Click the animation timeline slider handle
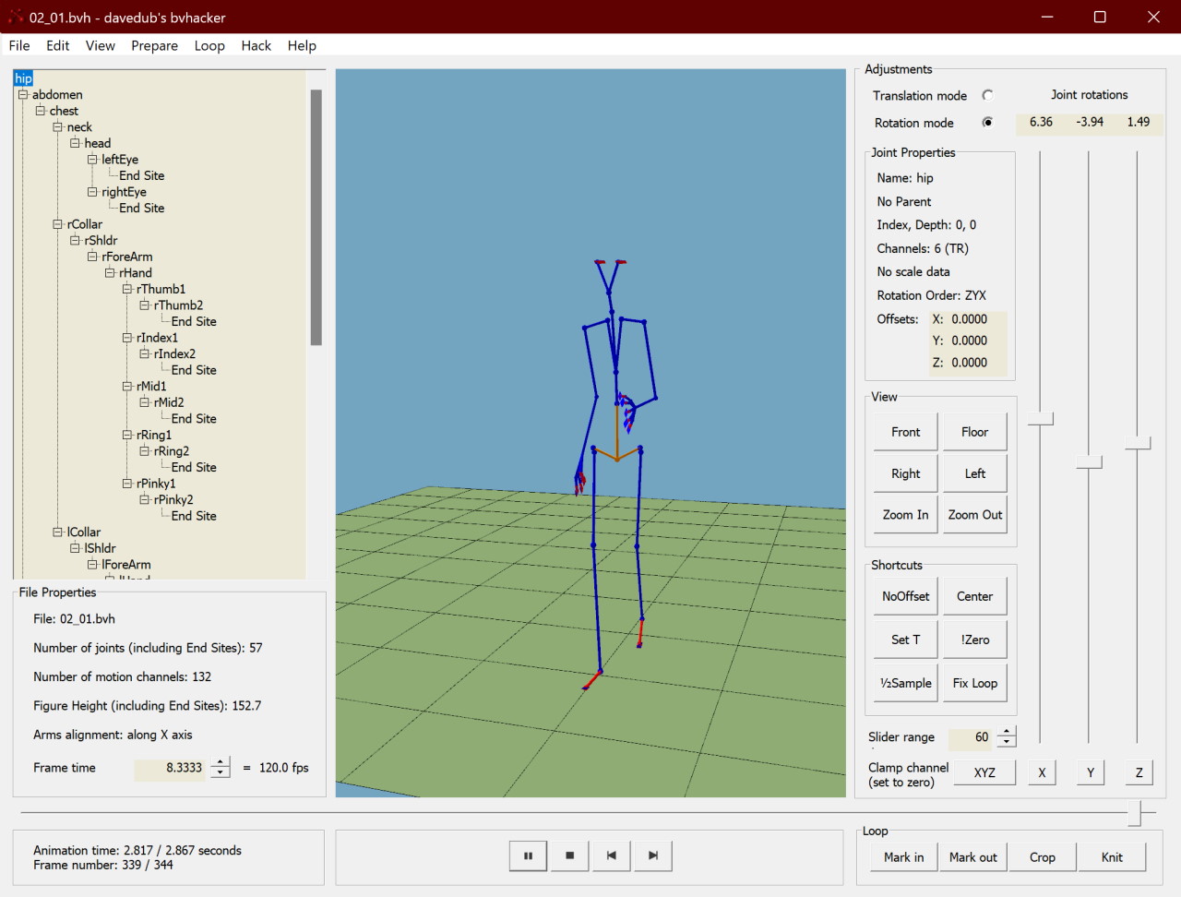 pyautogui.click(x=1140, y=813)
